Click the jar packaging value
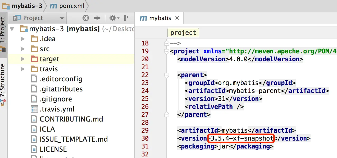Screen dimensions: 337x158 click(x=223, y=146)
